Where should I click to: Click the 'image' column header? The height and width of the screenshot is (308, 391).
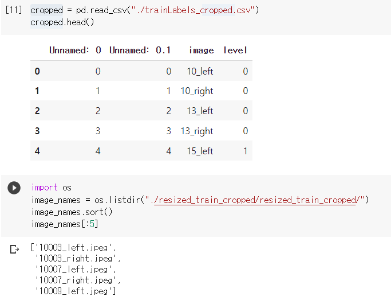202,50
